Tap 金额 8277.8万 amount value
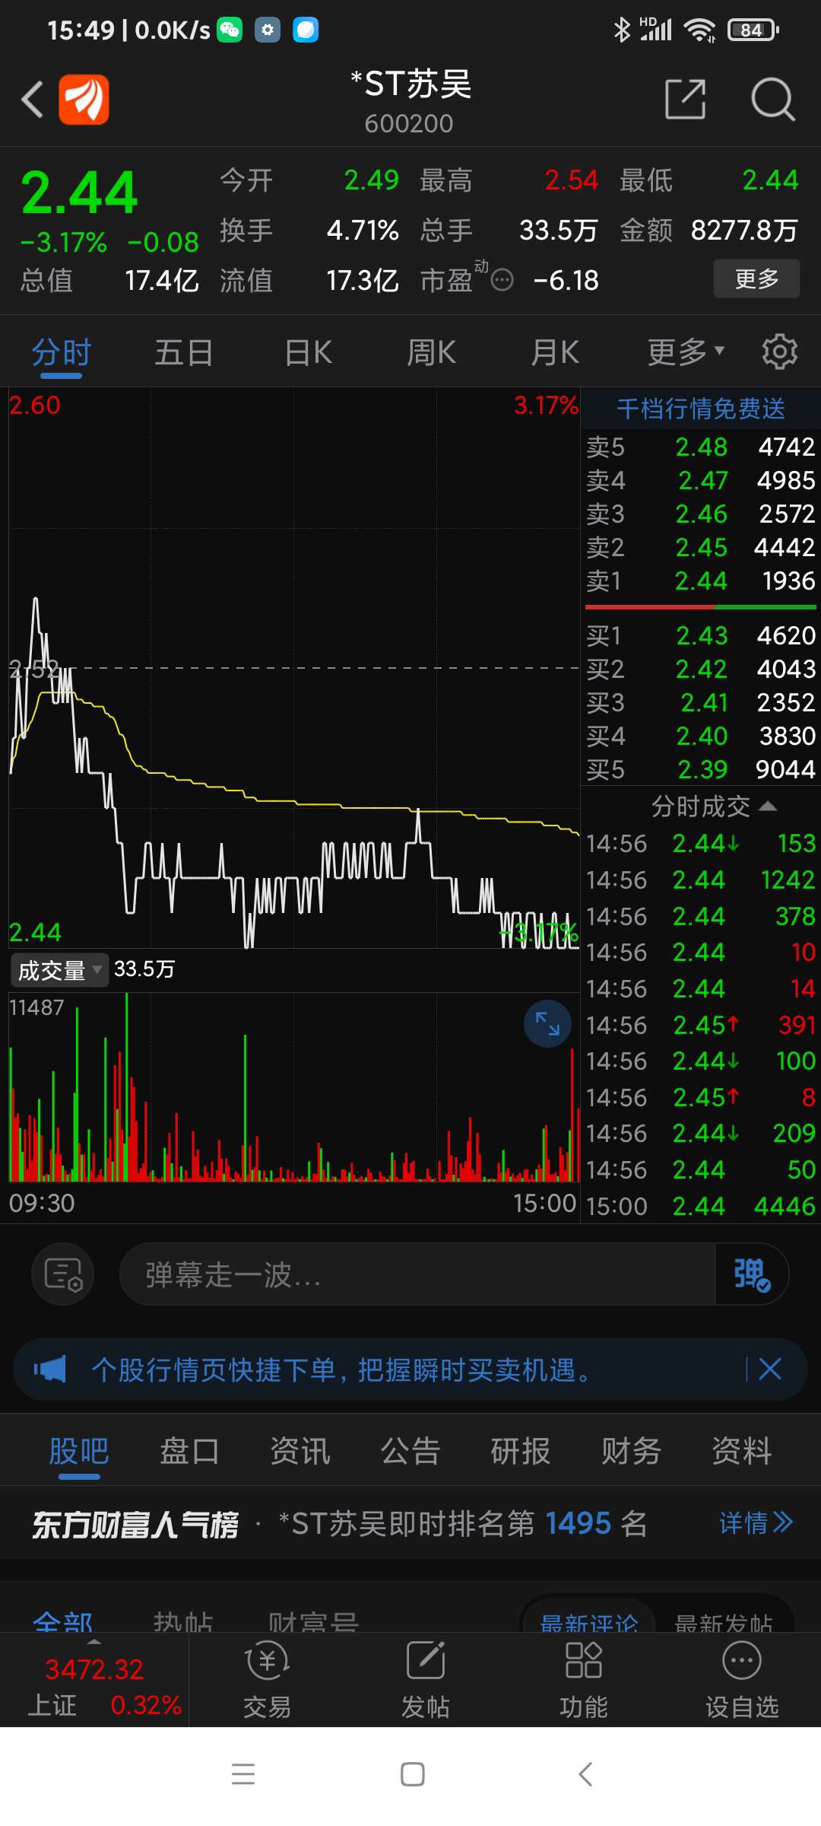821x1826 pixels. (744, 230)
